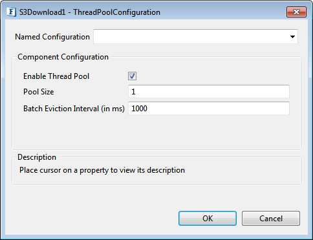This screenshot has height=240, width=313.
Task: Click blank area below the Description panel
Action: (x=92, y=199)
